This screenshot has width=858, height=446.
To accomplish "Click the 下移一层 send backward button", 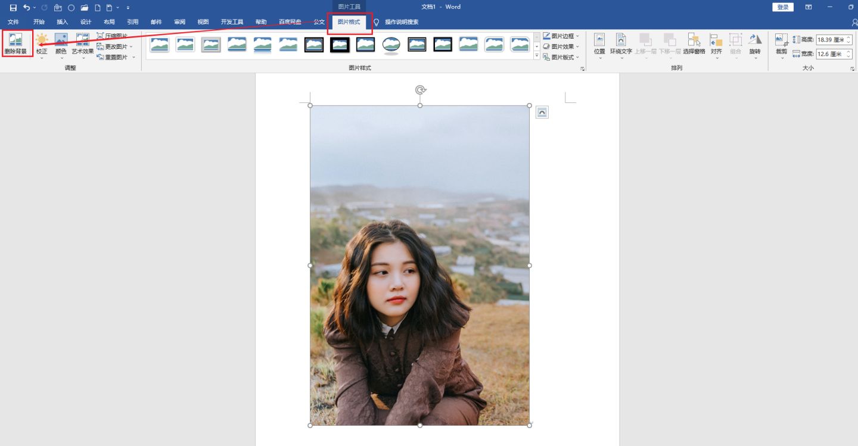I will pos(670,46).
